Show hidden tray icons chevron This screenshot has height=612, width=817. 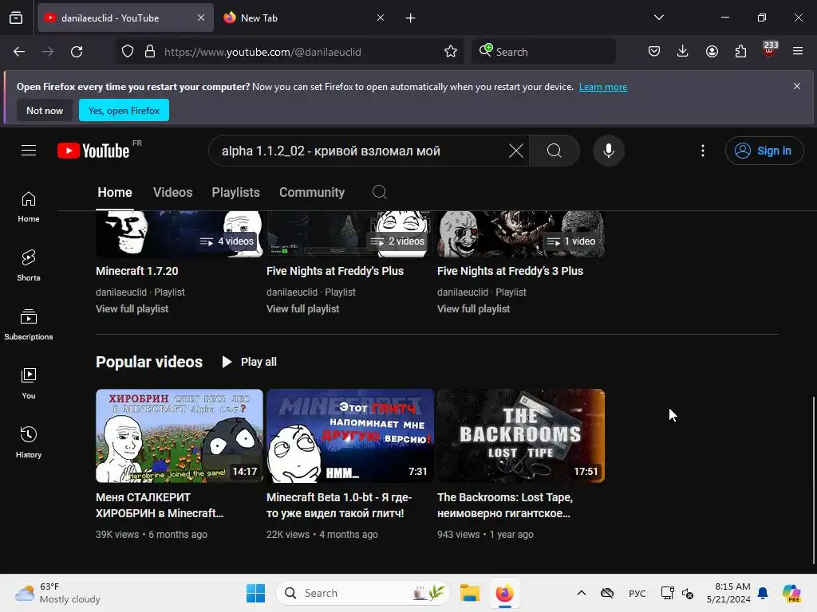(x=582, y=593)
